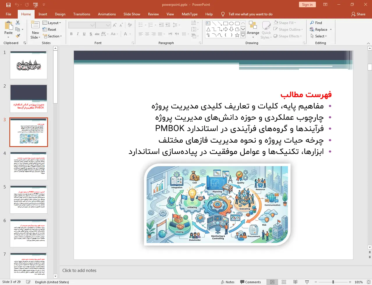Image resolution: width=372 pixels, height=285 pixels.
Task: Switch to Reading View icon
Action: pyautogui.click(x=295, y=282)
